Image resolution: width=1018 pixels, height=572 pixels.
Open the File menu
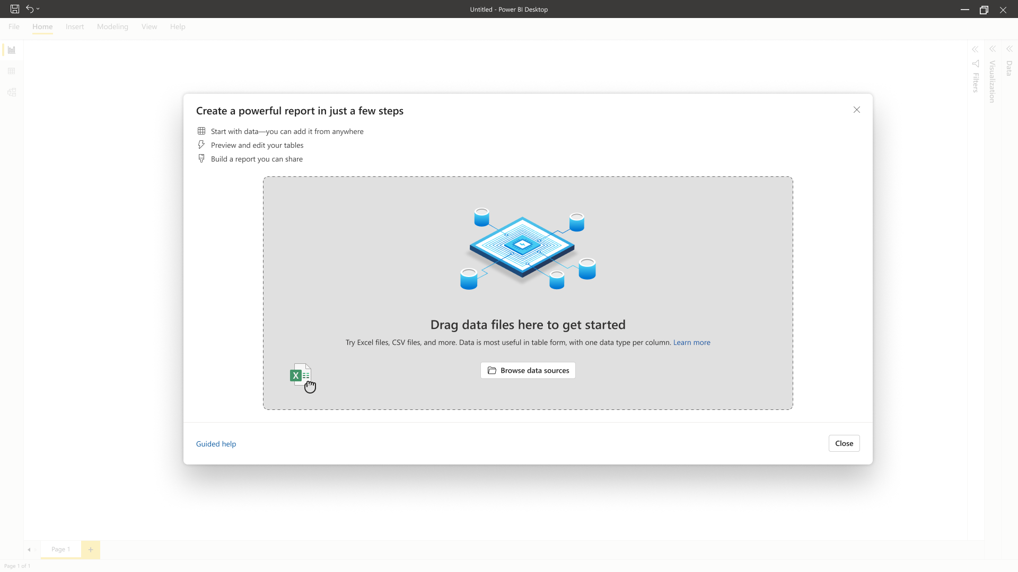coord(14,26)
